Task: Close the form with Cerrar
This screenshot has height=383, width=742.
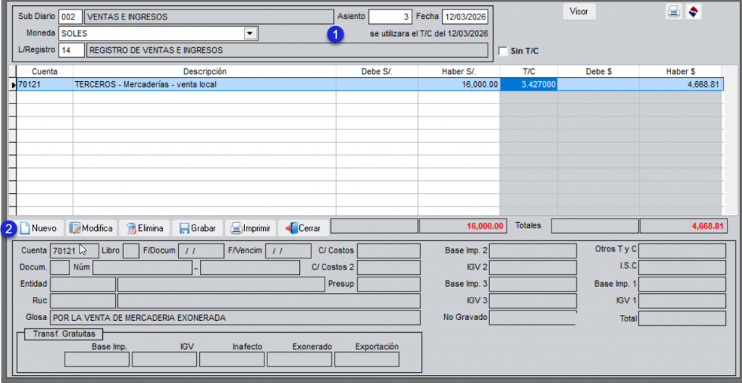Action: tap(304, 228)
